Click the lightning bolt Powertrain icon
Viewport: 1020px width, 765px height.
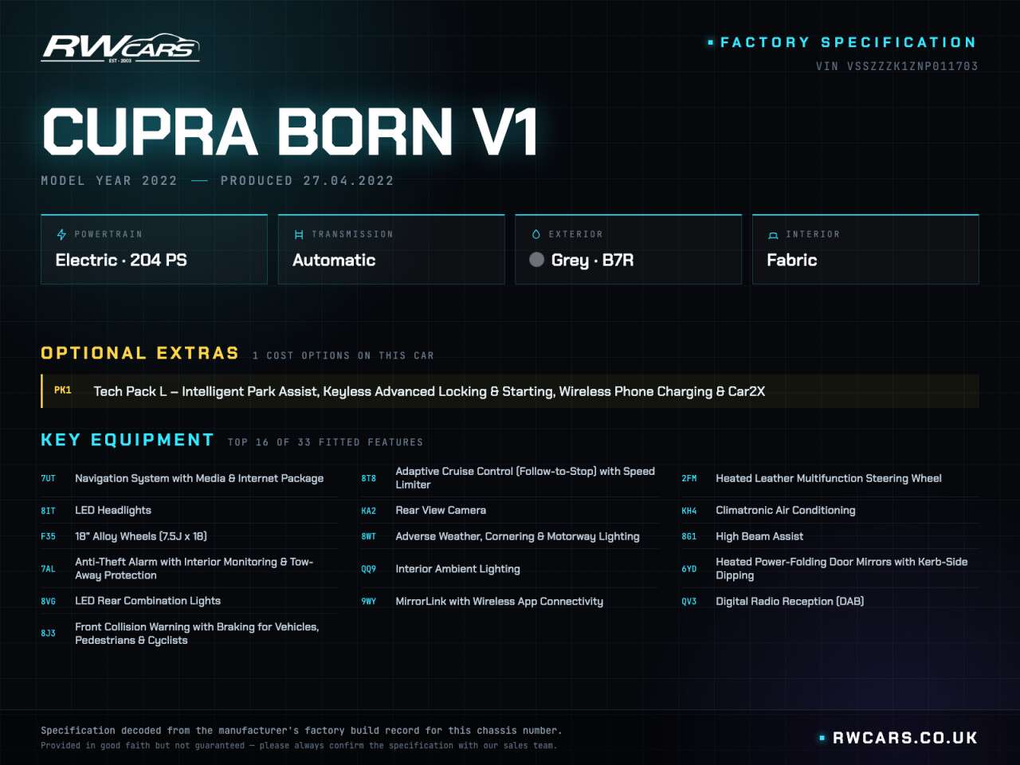(x=61, y=234)
